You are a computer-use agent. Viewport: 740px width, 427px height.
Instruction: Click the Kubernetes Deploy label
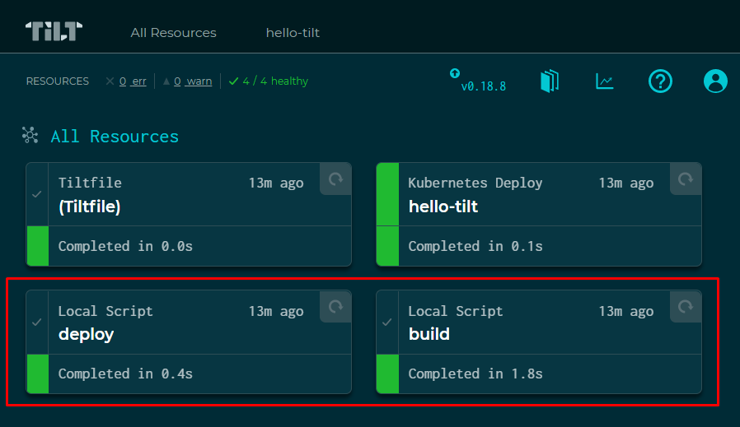coord(475,183)
